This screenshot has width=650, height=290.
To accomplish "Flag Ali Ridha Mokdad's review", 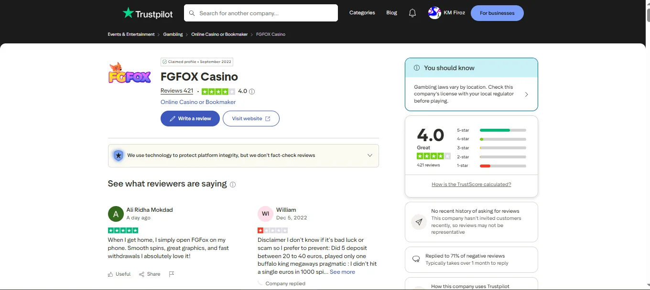I will (172, 274).
